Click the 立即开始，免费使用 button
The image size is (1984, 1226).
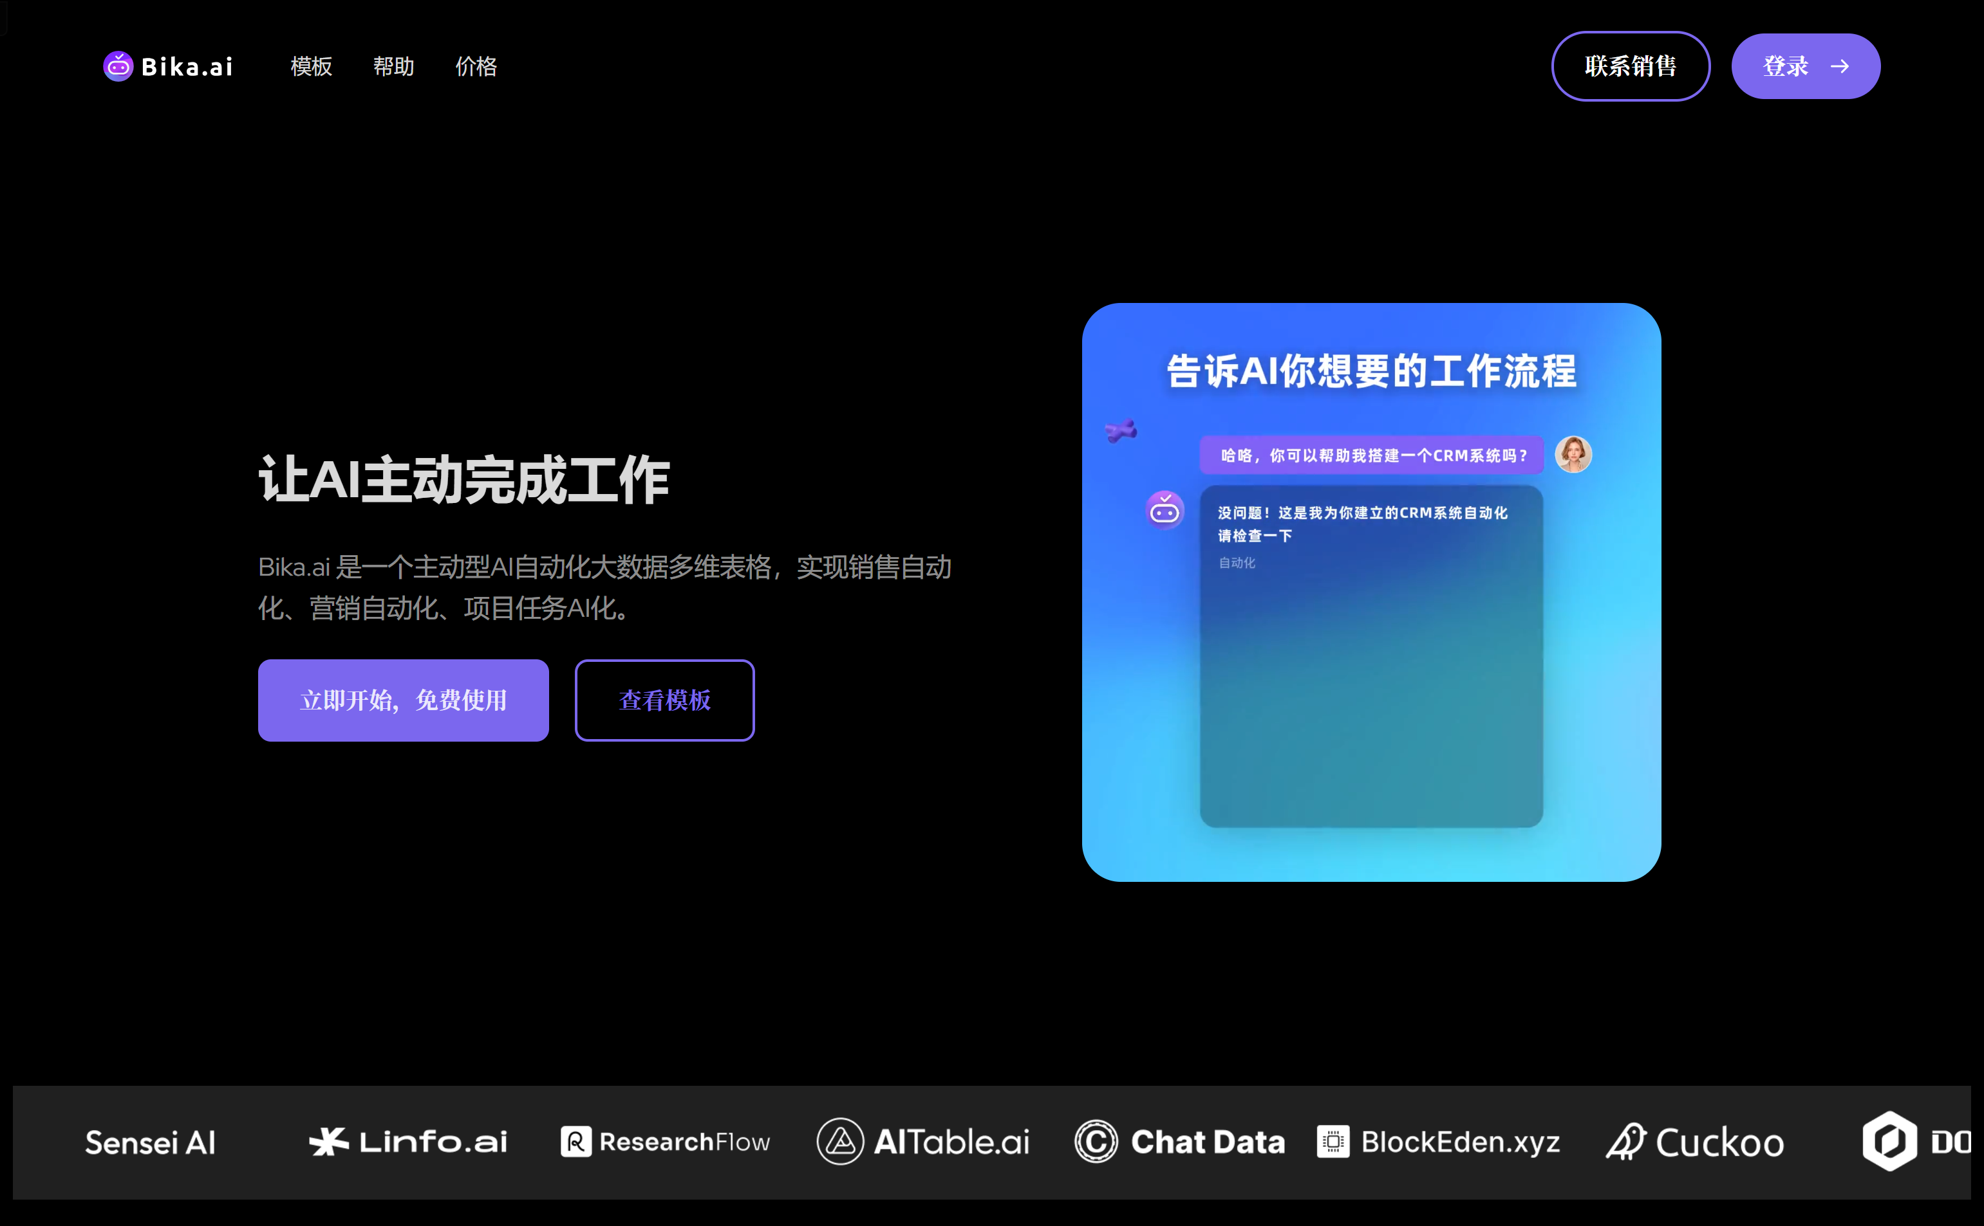403,700
